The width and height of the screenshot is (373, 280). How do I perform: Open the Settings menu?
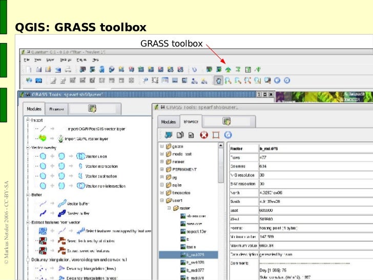pyautogui.click(x=66, y=60)
